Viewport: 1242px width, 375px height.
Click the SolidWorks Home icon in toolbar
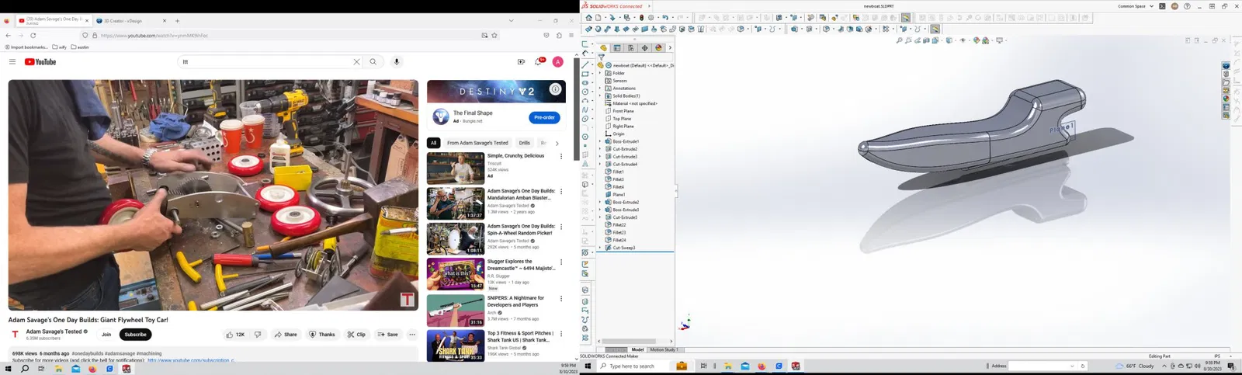[589, 17]
